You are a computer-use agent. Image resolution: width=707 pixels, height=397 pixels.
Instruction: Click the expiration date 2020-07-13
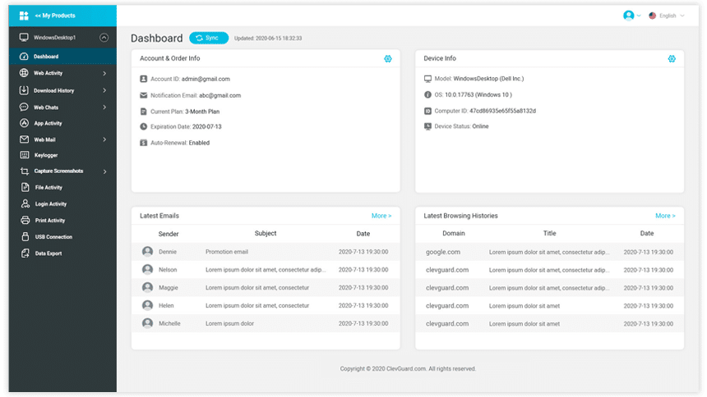(x=207, y=126)
